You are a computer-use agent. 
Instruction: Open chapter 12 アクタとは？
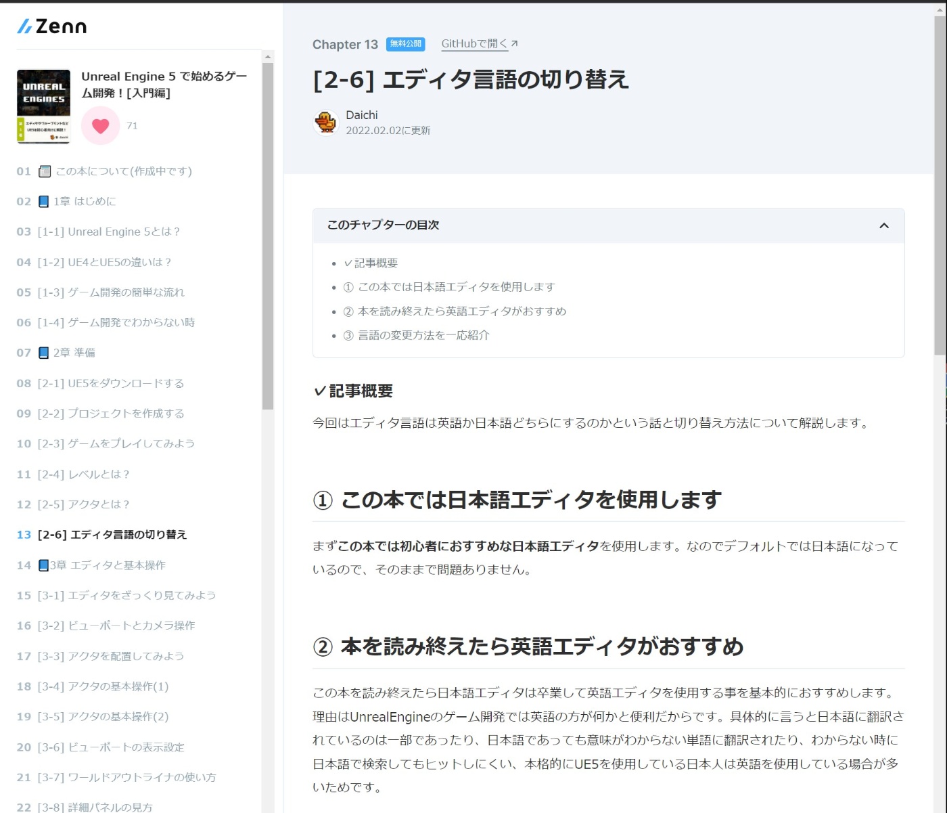[x=73, y=504]
